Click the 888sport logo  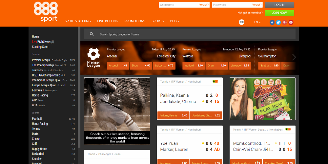click(46, 12)
